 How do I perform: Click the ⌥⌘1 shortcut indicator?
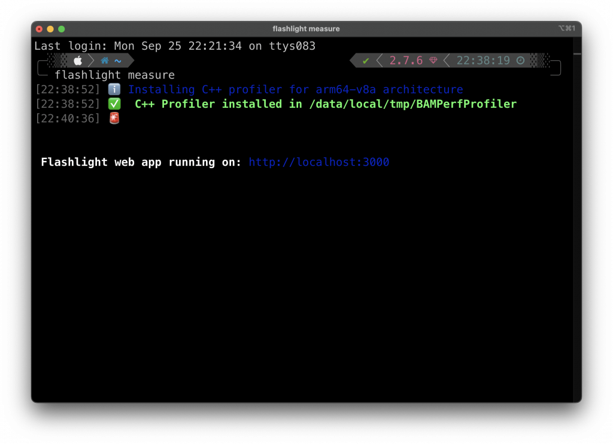(x=566, y=28)
